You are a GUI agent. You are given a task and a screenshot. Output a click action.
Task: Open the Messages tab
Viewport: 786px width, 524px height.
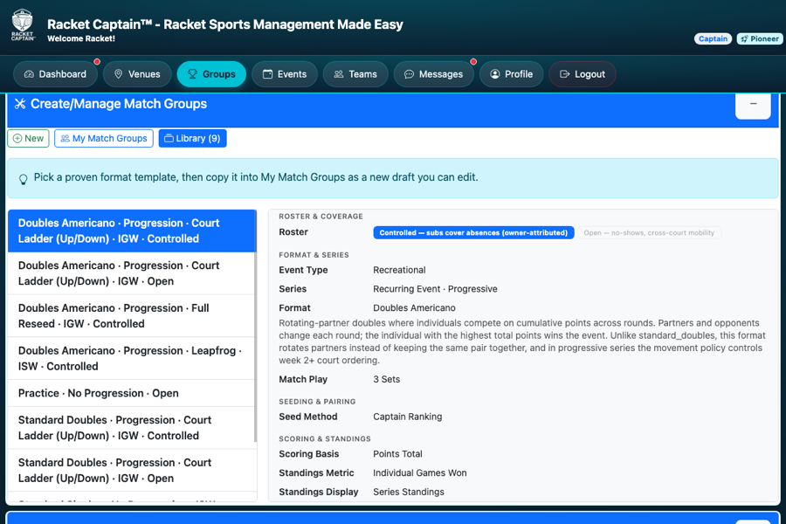click(433, 74)
